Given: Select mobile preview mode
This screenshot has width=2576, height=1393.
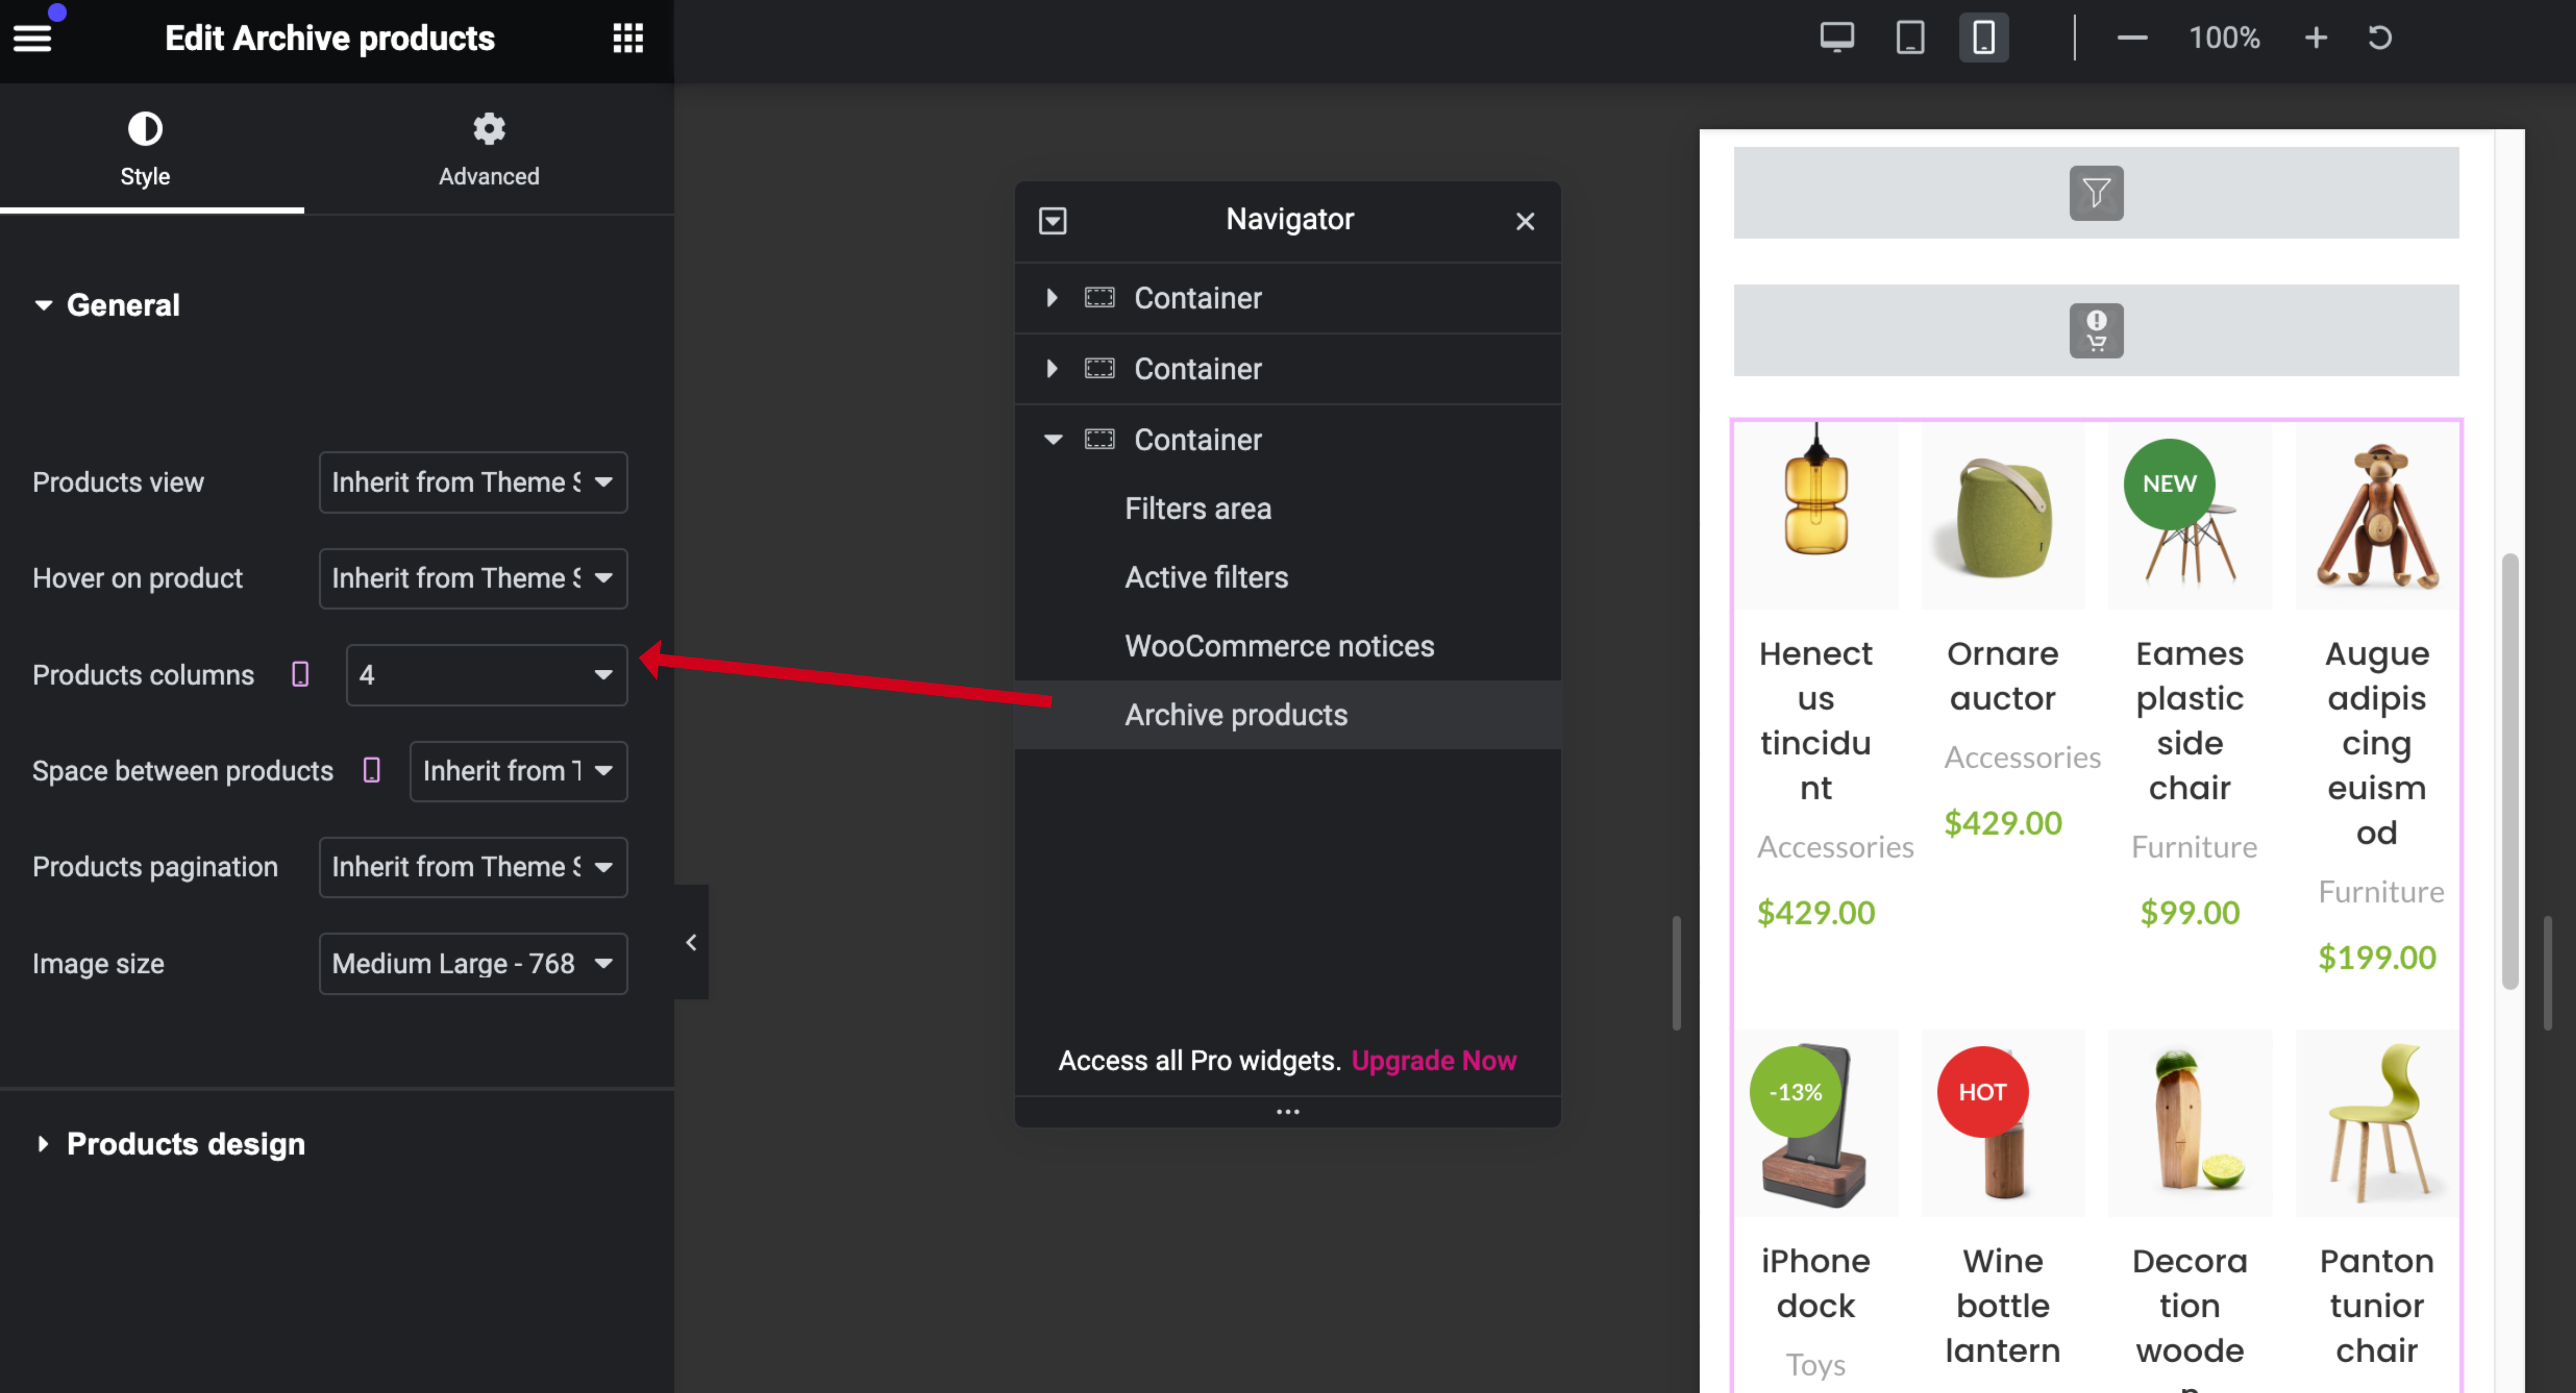Looking at the screenshot, I should 1983,38.
